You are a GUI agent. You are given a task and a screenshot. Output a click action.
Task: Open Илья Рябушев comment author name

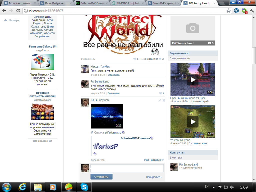99,100
